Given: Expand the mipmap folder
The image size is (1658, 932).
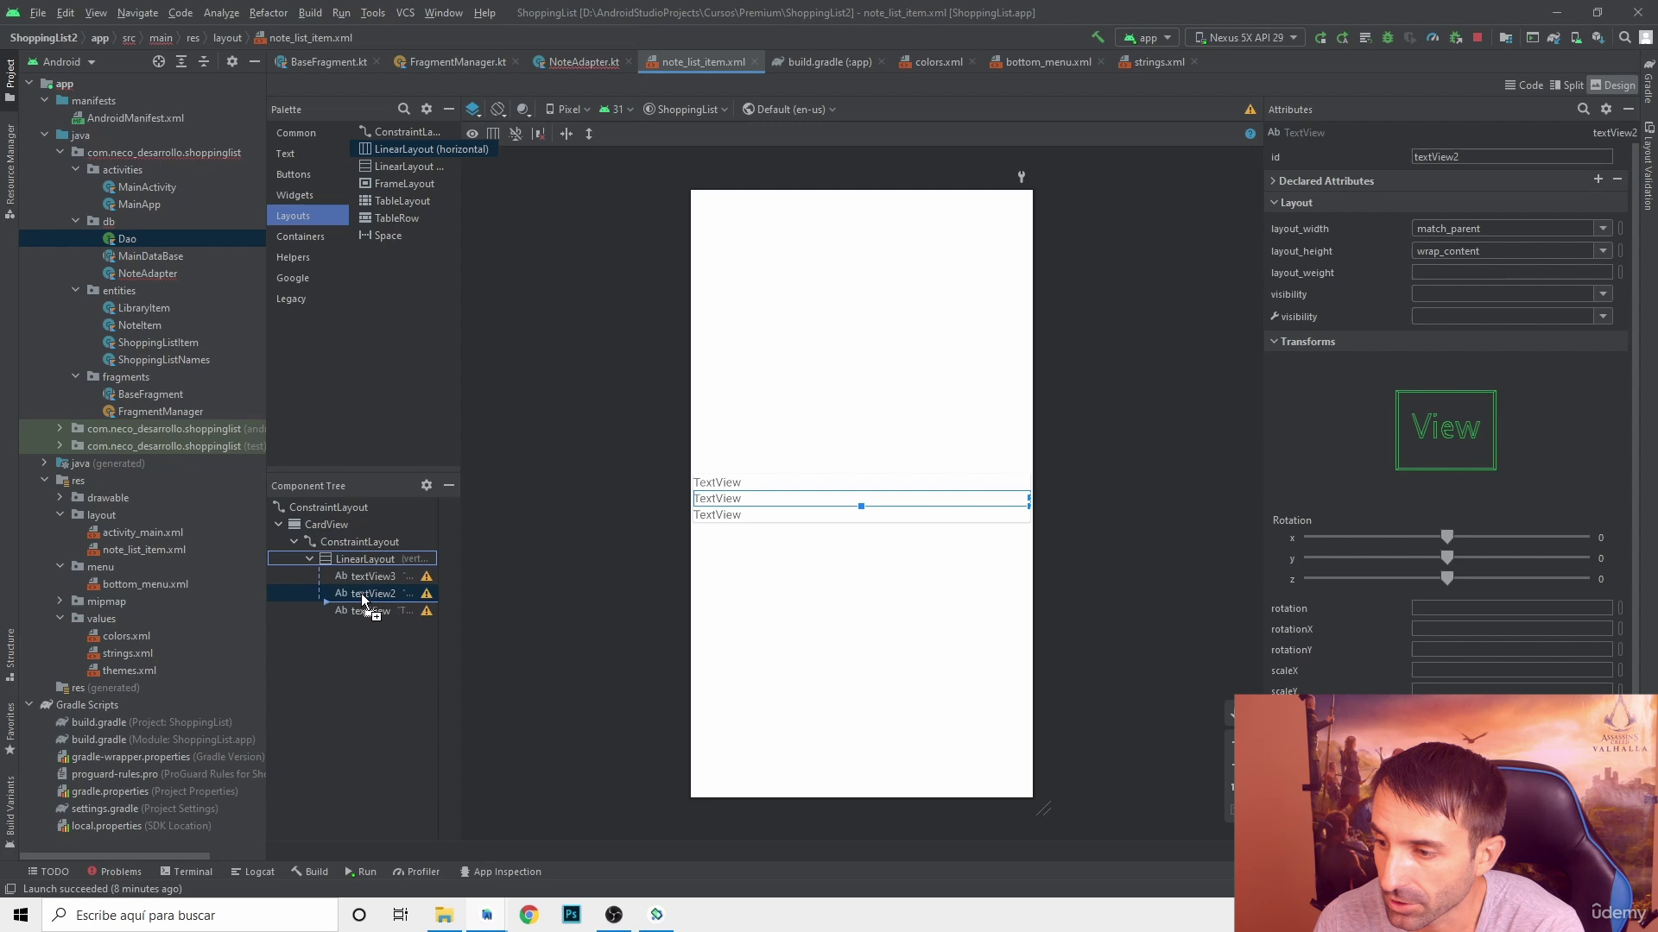Looking at the screenshot, I should coord(60,601).
